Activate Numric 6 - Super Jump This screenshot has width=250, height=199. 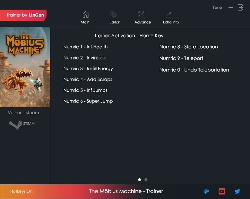coord(88,101)
